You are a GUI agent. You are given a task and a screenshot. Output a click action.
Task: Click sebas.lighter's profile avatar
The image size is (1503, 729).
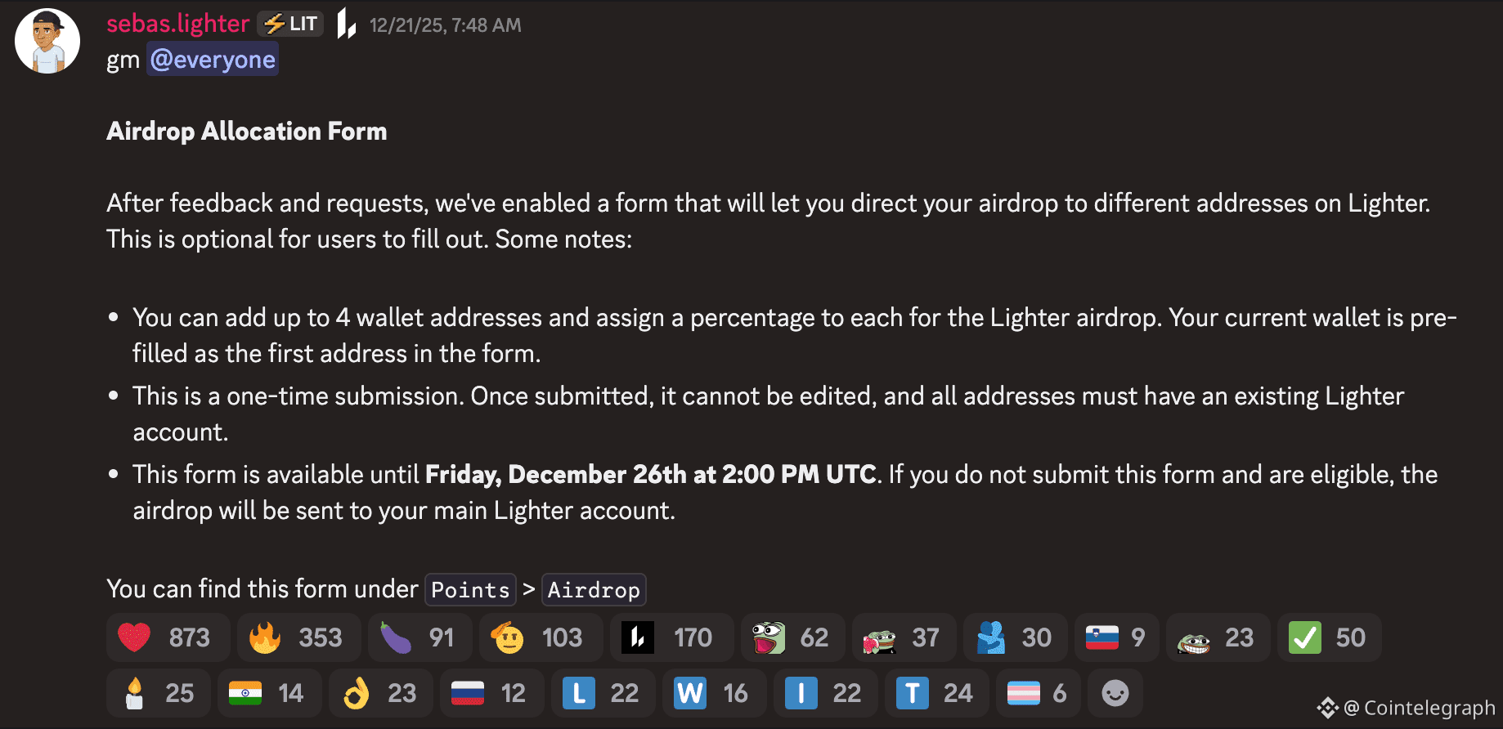click(47, 40)
